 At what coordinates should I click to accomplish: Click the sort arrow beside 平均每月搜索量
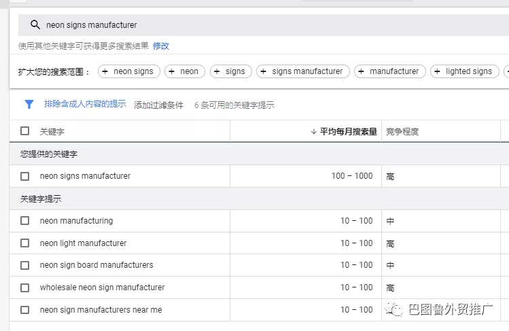(313, 131)
